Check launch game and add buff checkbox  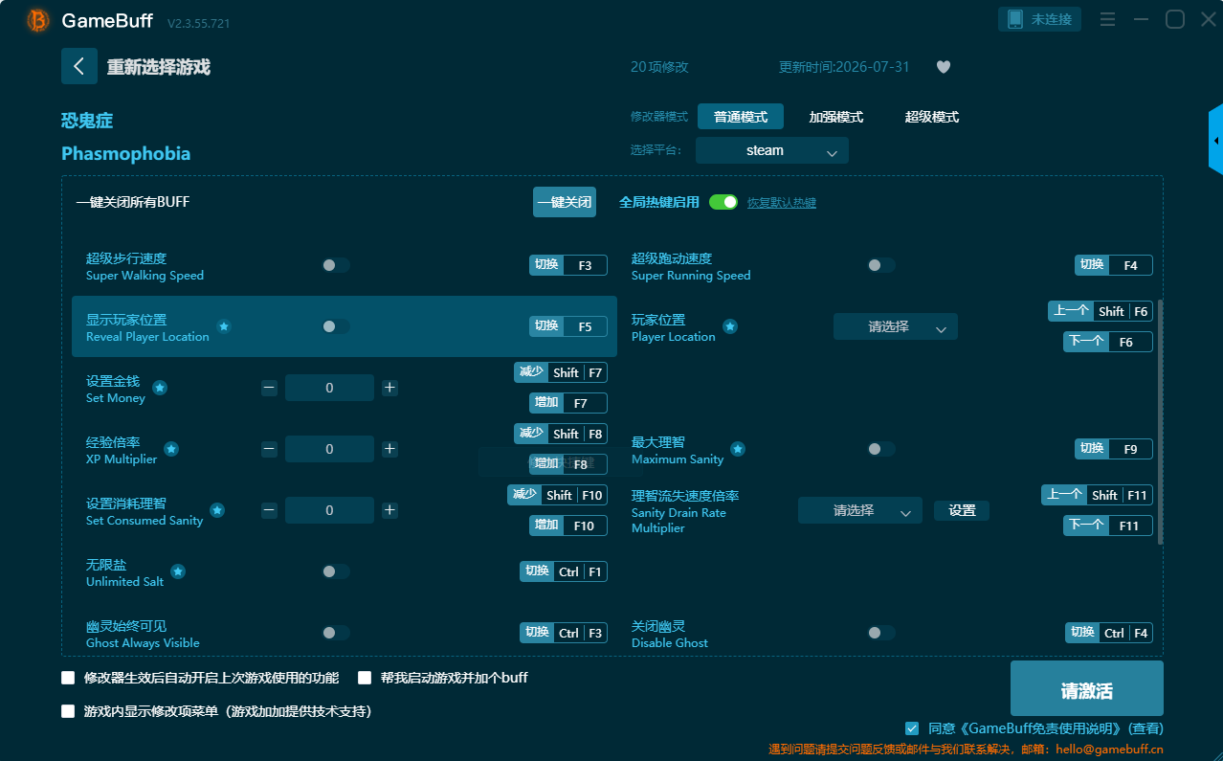click(x=365, y=678)
